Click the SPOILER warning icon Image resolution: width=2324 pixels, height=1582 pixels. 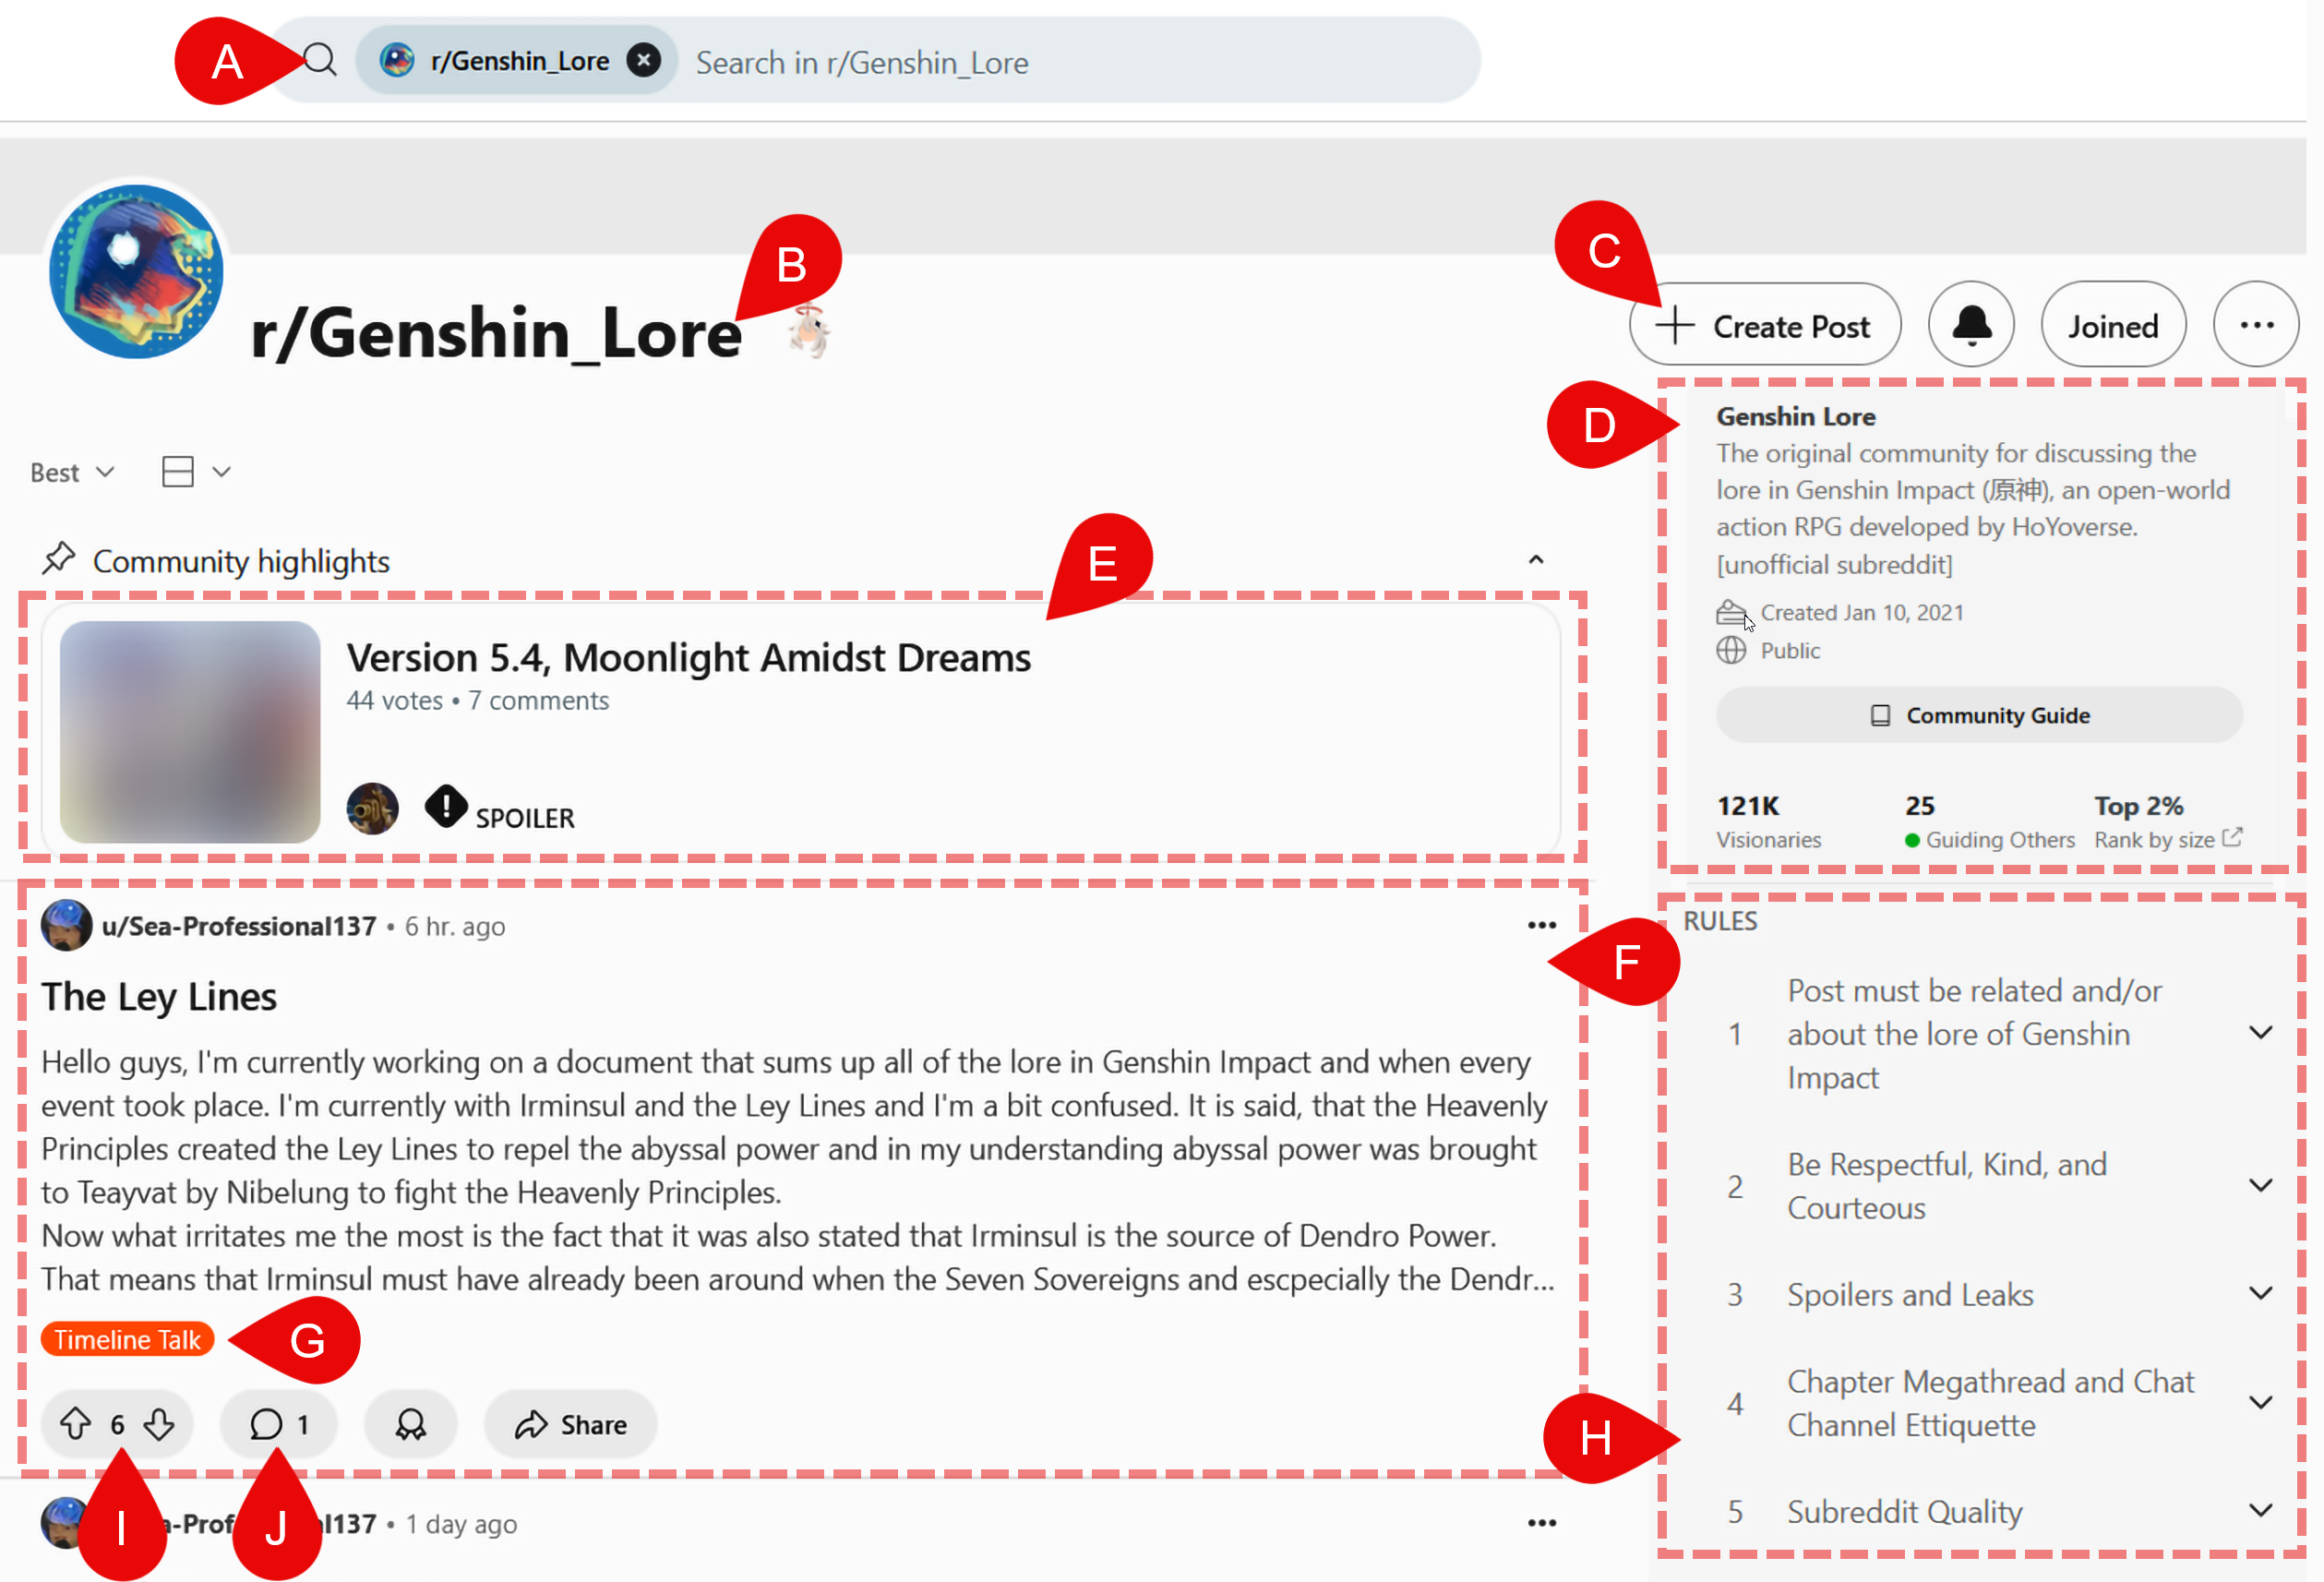tap(446, 807)
